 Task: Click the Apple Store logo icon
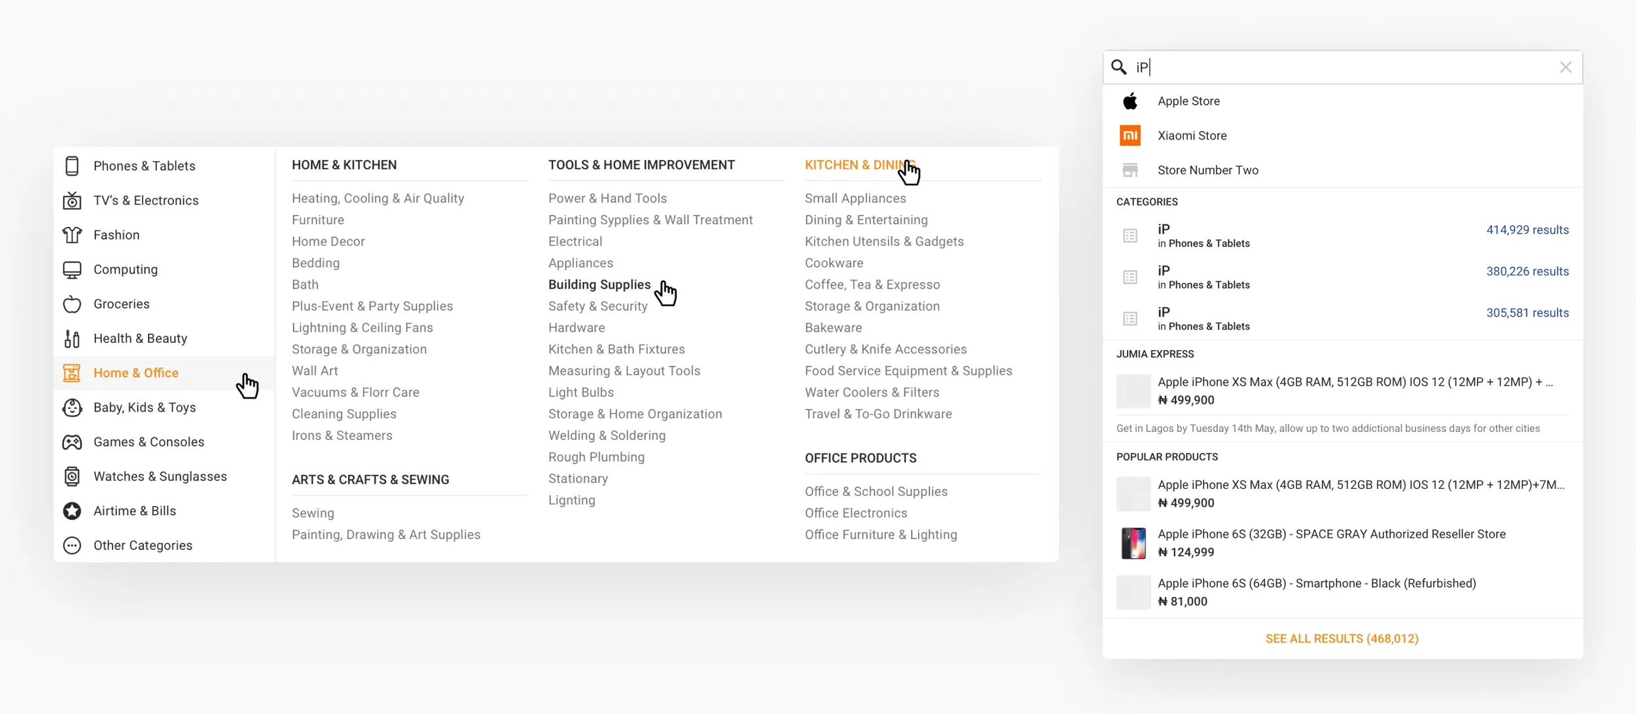[x=1130, y=101]
